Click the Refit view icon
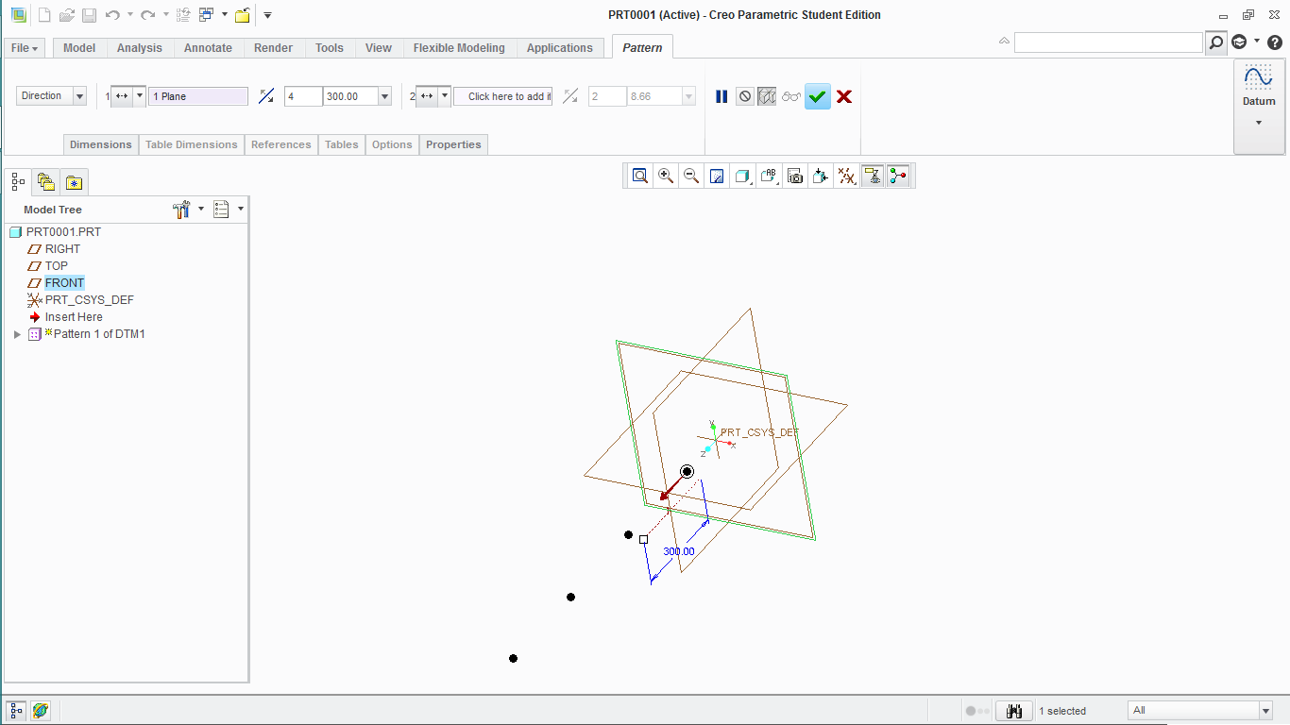Viewport: 1290px width, 725px height. click(x=640, y=176)
